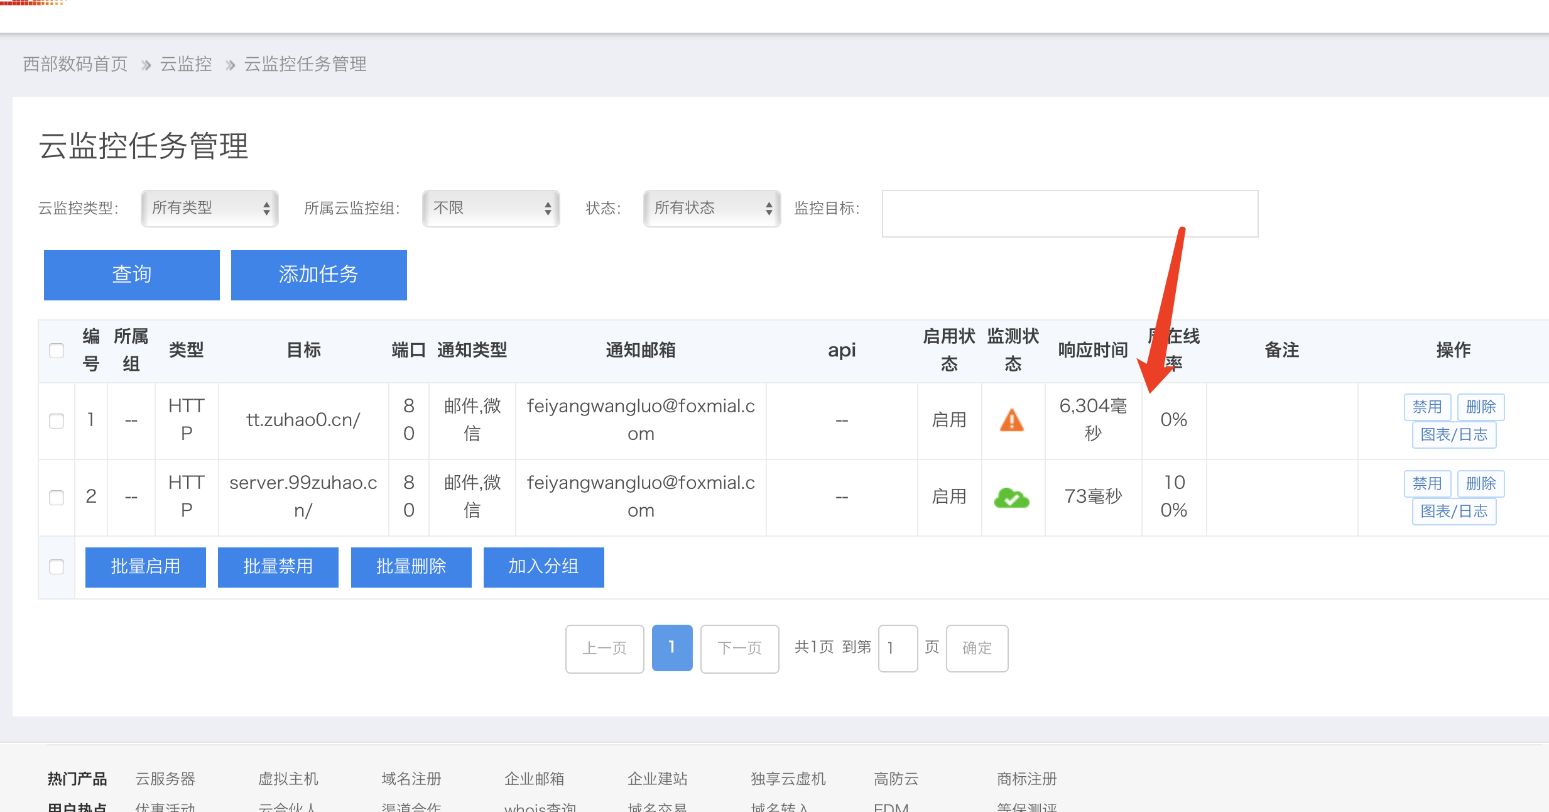This screenshot has width=1549, height=812.
Task: Check the checkbox for task row 1
Action: tap(57, 420)
